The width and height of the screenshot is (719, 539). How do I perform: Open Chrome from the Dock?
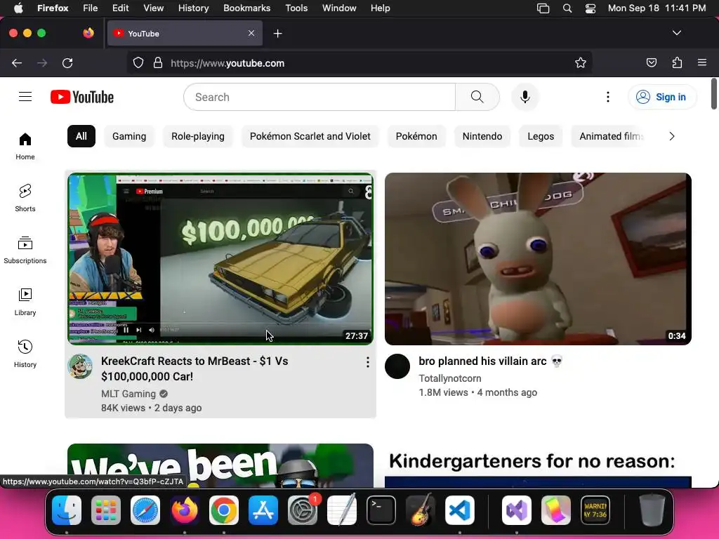point(224,510)
